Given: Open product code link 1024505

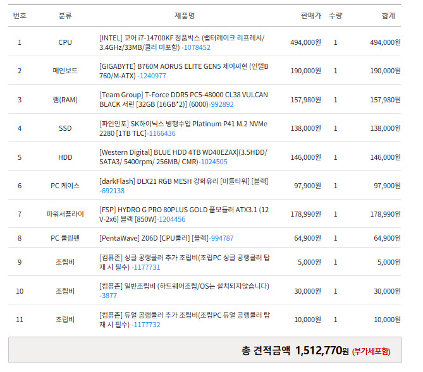Looking at the screenshot, I should click(x=214, y=162).
